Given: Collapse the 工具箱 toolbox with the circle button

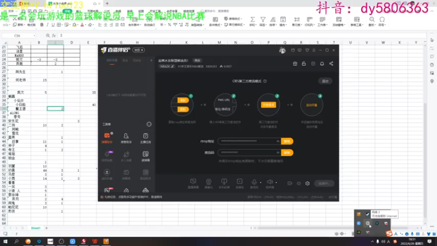Looking at the screenshot, I should (149, 124).
